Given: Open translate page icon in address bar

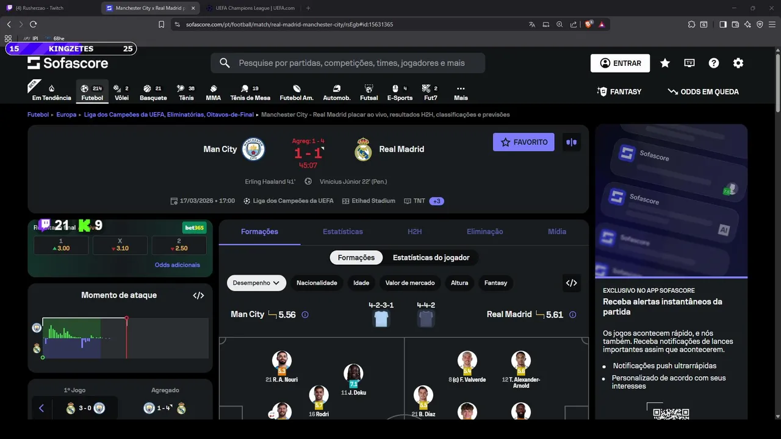Looking at the screenshot, I should [x=532, y=24].
